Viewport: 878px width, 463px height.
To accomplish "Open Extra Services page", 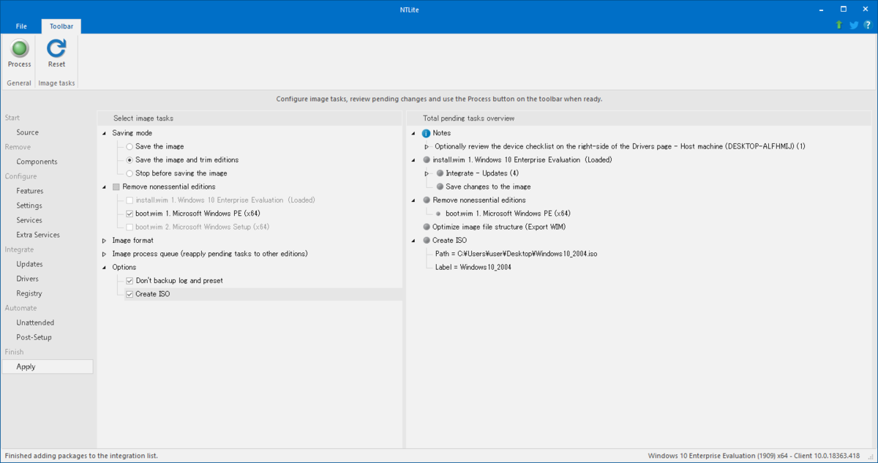I will click(38, 235).
